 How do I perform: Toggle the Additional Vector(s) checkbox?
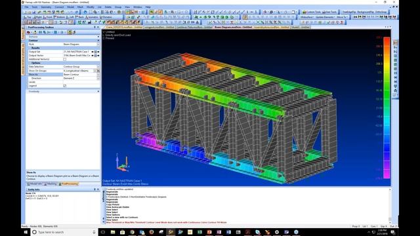click(64, 59)
